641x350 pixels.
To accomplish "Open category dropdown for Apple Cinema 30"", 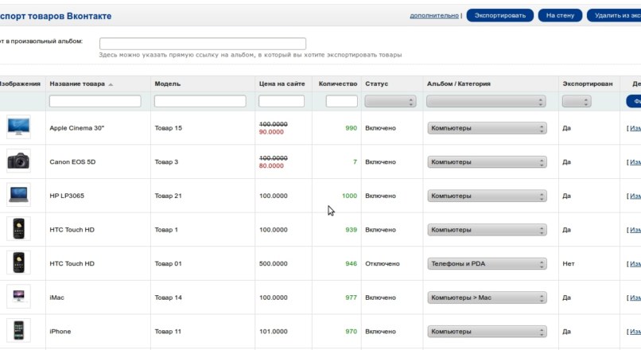I will point(487,128).
